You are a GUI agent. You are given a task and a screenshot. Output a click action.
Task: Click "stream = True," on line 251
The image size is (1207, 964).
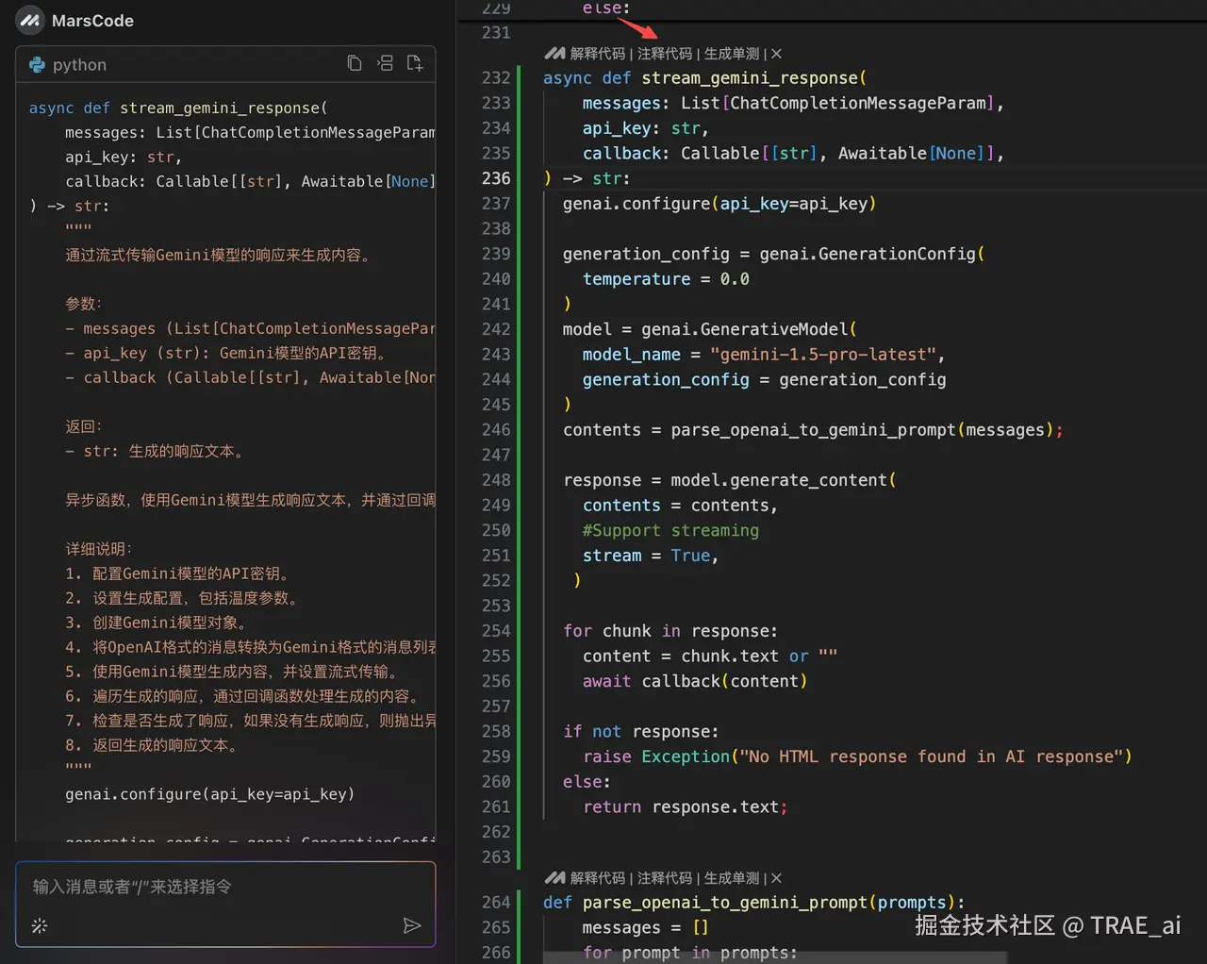tap(651, 556)
